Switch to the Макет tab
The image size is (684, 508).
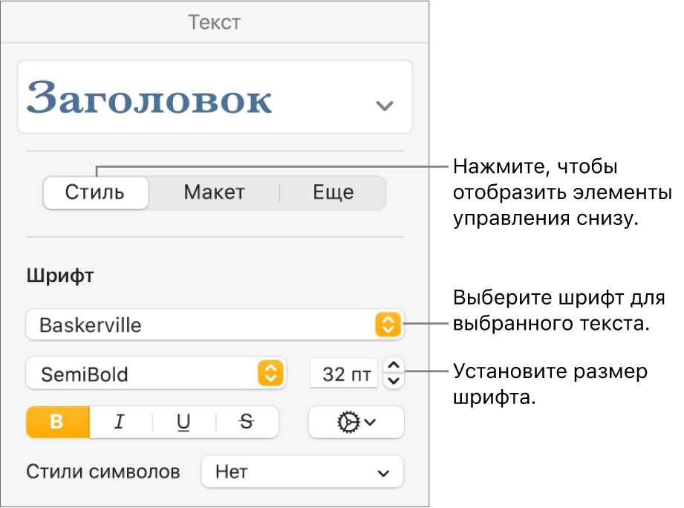tap(214, 193)
